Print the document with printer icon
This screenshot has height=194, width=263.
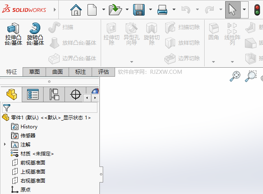[162, 10]
